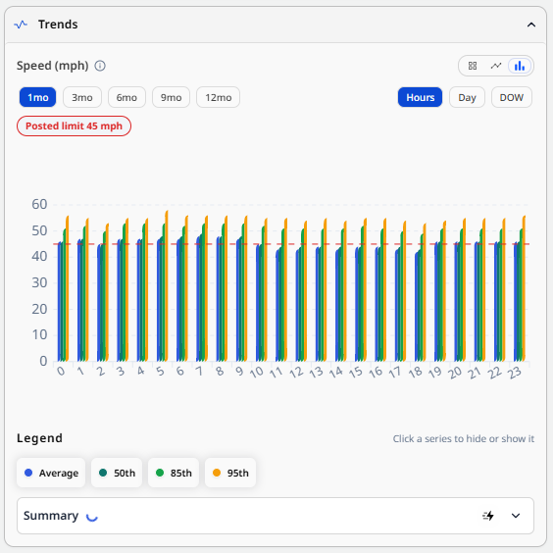The height and width of the screenshot is (553, 553).
Task: Toggle the 50th percentile series
Action: (117, 473)
